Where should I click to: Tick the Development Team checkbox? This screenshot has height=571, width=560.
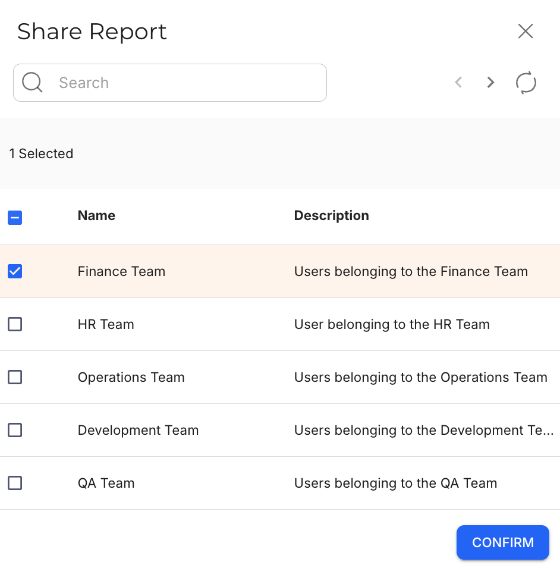[15, 430]
